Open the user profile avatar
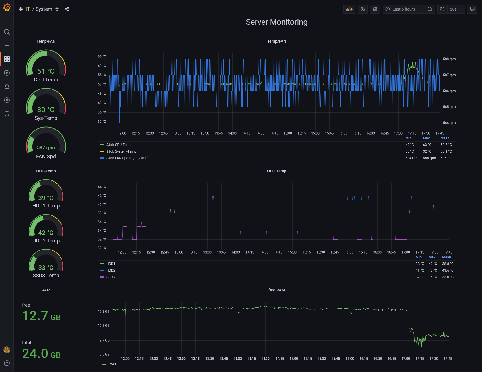This screenshot has width=482, height=372. [x=7, y=350]
